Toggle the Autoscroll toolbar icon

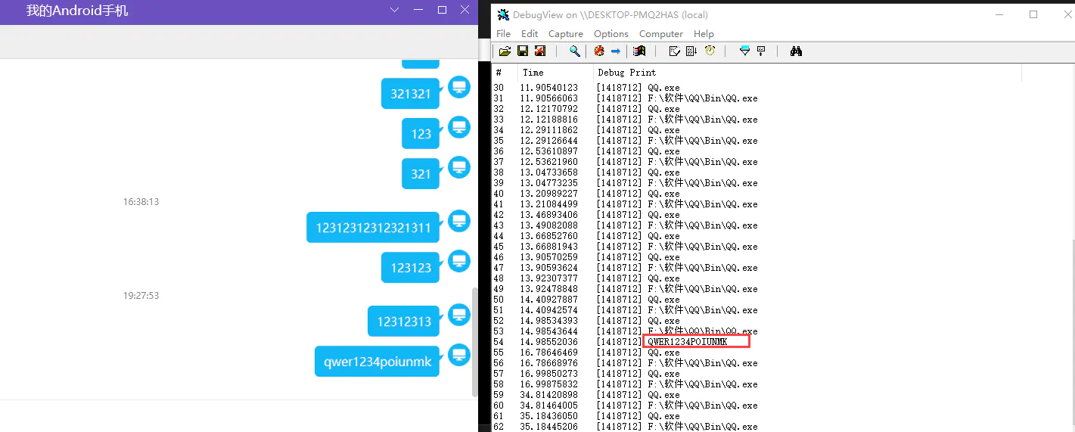coord(691,51)
